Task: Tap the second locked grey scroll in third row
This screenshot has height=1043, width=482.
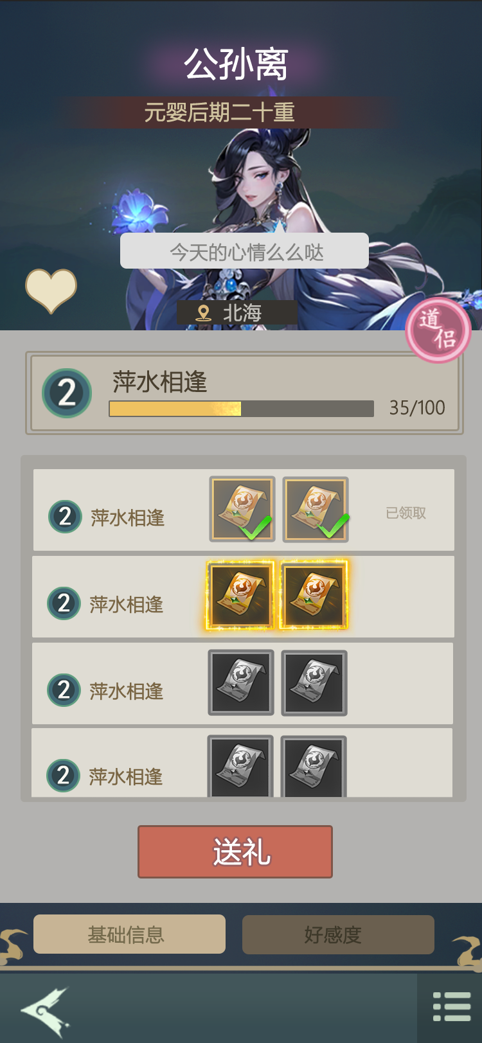Action: coord(314,682)
